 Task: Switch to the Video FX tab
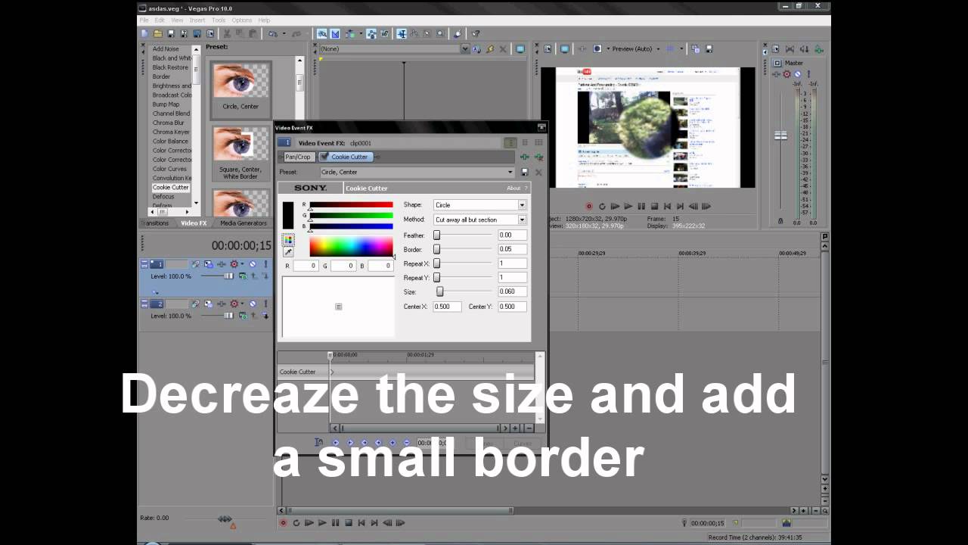pyautogui.click(x=194, y=223)
